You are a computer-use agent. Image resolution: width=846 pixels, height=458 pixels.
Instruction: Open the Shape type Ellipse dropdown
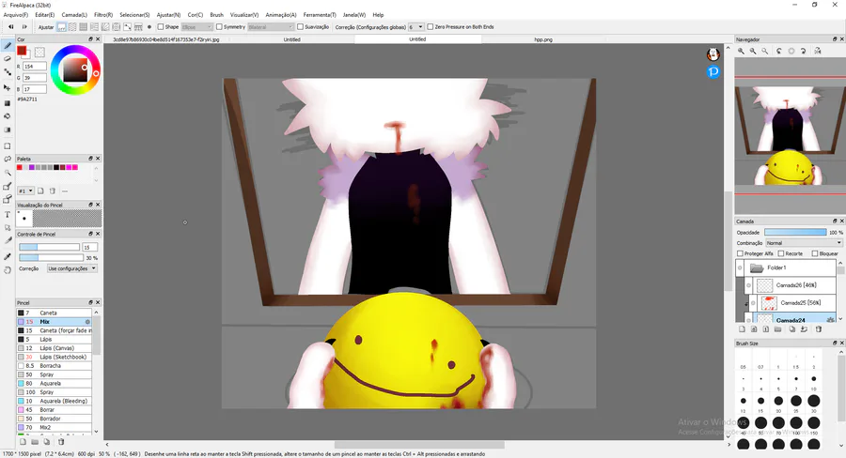tap(197, 27)
